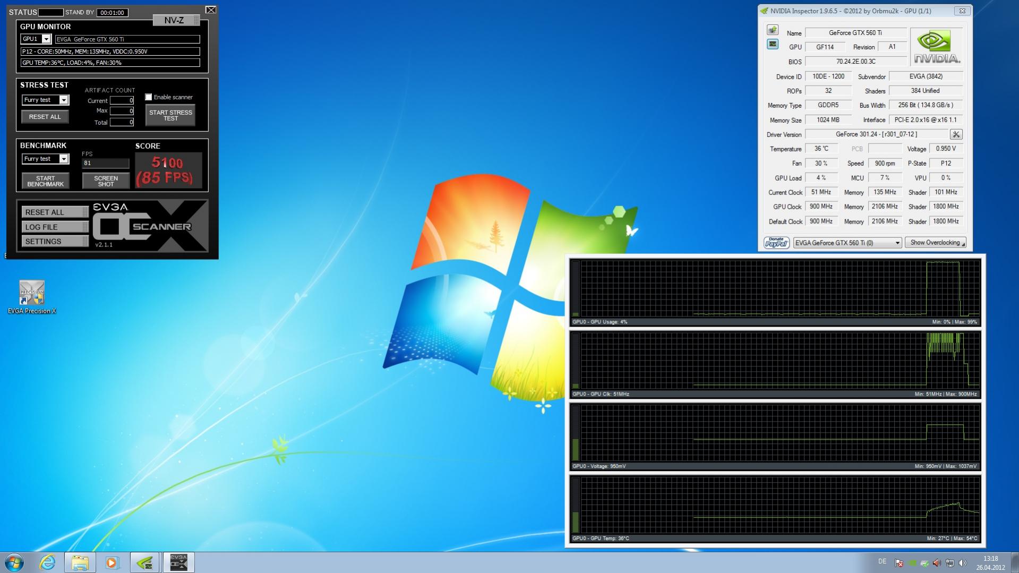Click the NVIDIA tray icon

[x=912, y=563]
